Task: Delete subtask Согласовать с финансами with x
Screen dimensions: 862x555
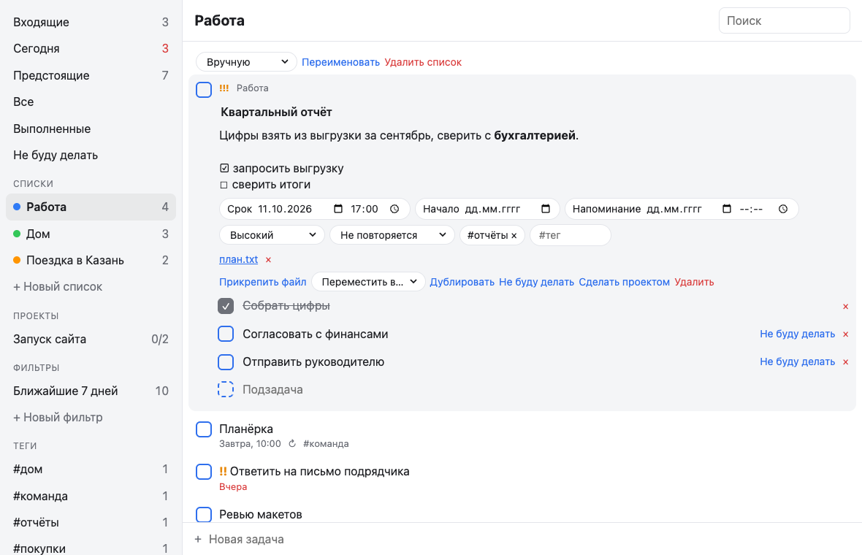Action: click(845, 334)
